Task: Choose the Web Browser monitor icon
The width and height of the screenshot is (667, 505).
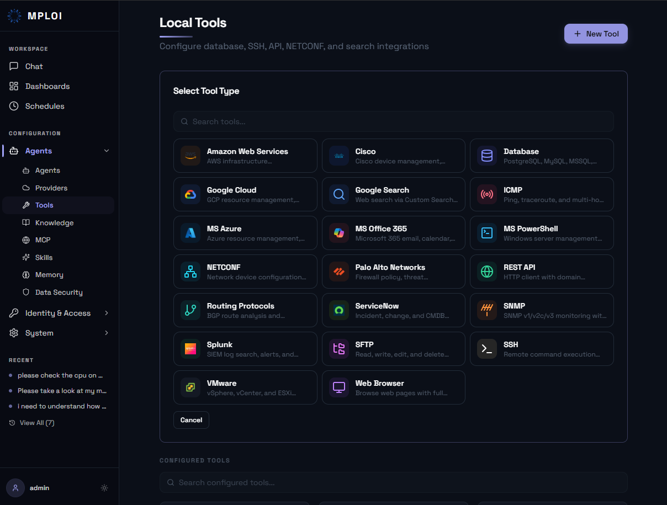Action: [x=339, y=387]
